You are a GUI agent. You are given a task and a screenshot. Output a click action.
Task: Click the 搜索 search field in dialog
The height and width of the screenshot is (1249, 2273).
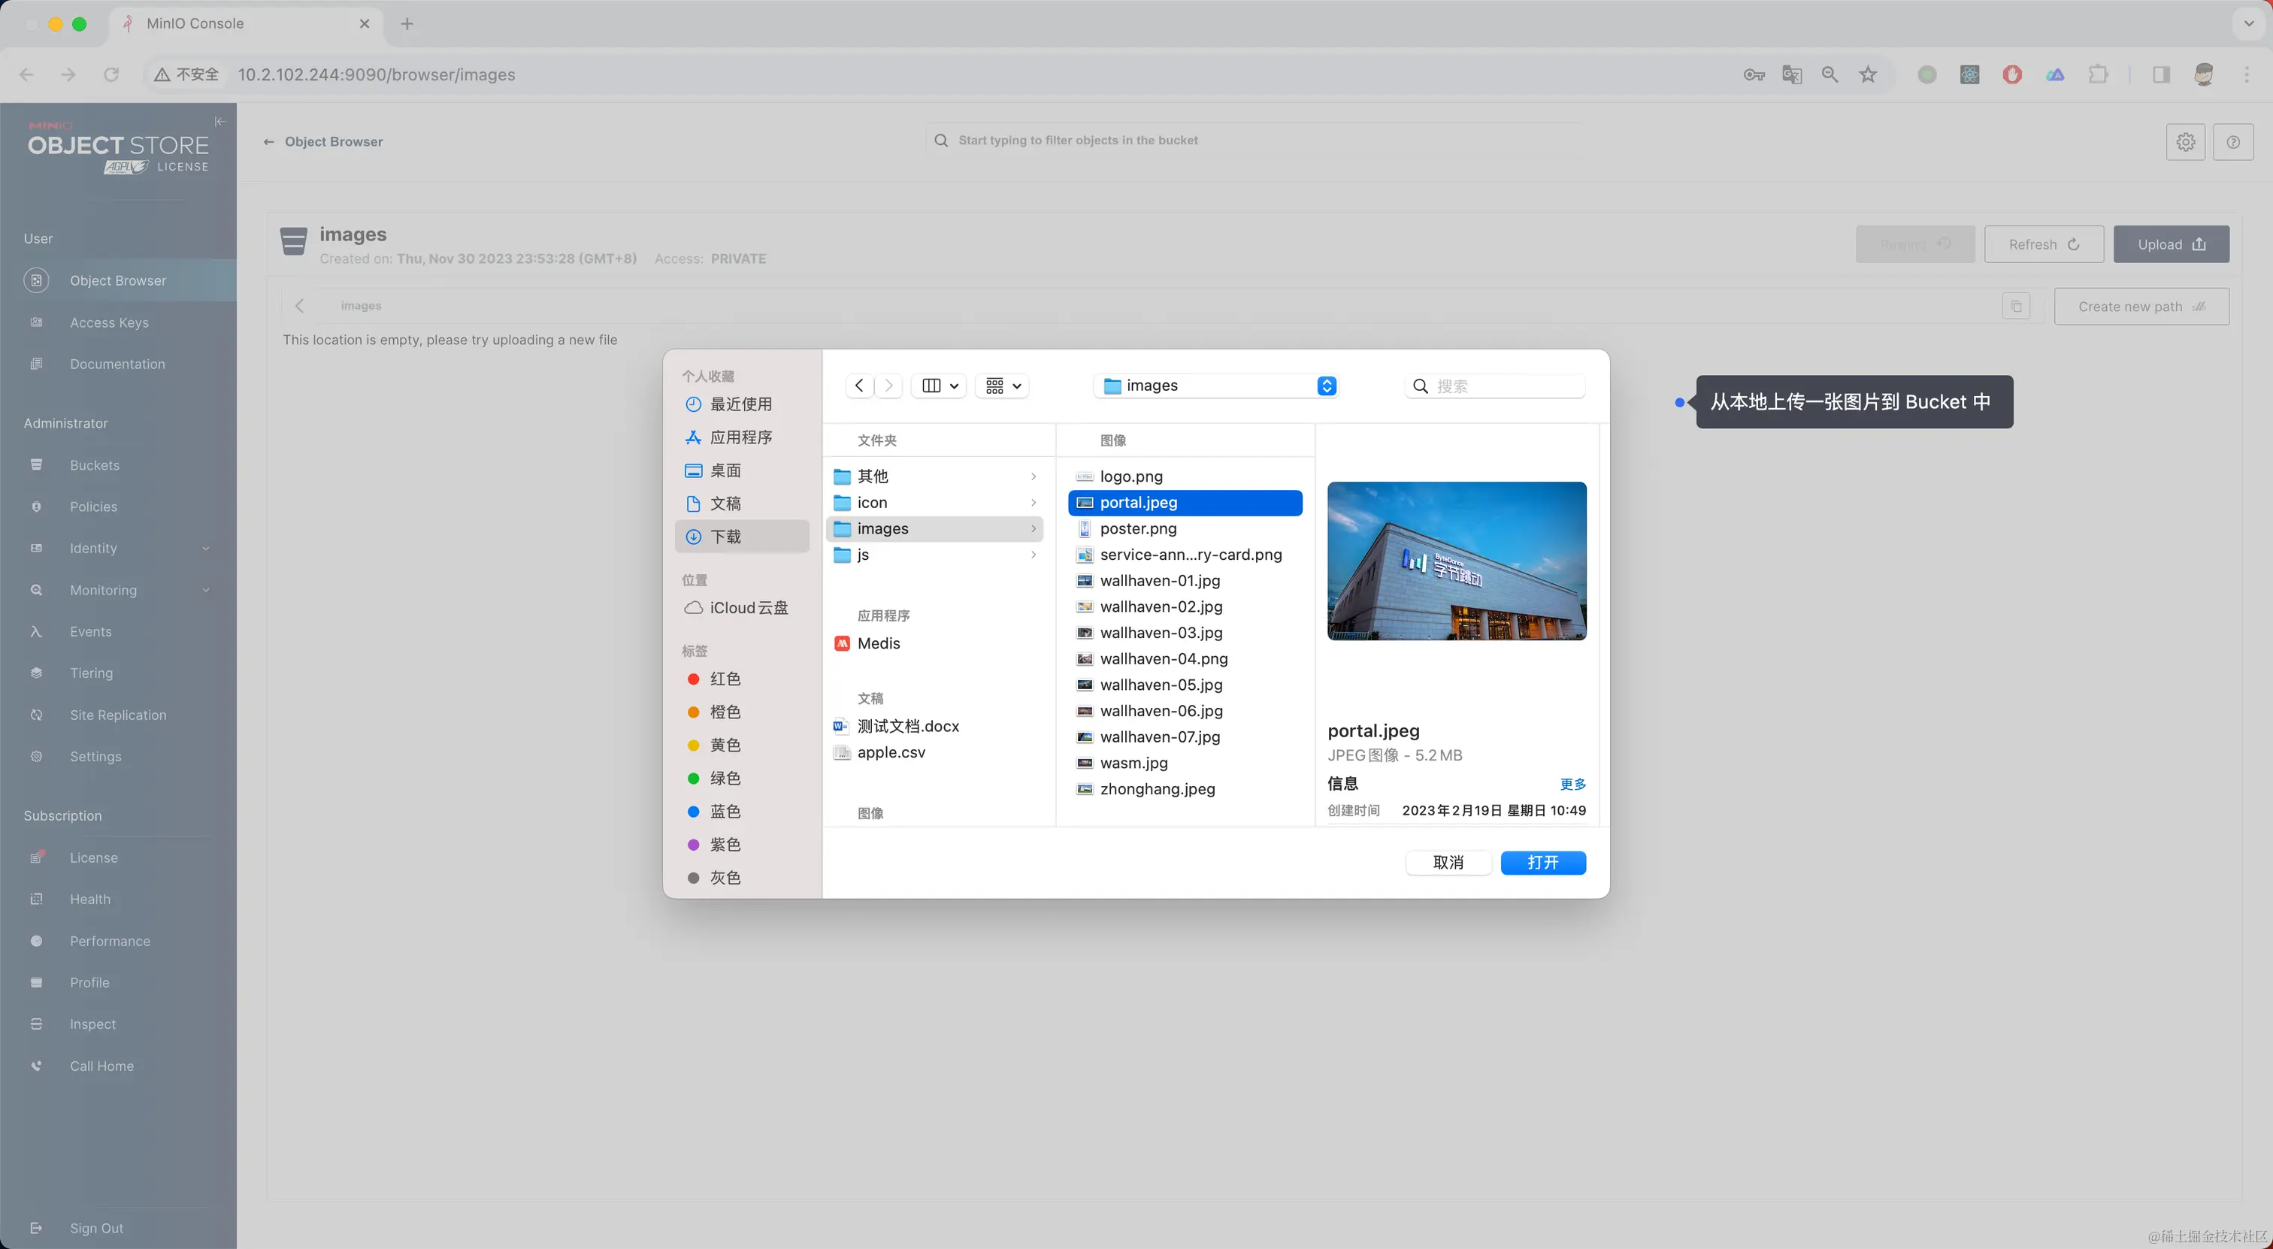coord(1505,386)
